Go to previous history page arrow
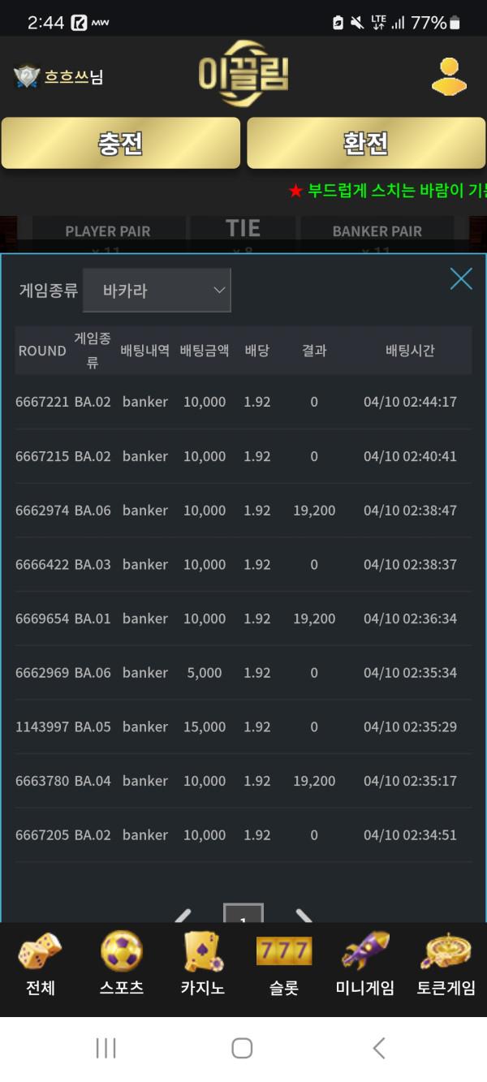 tap(183, 916)
